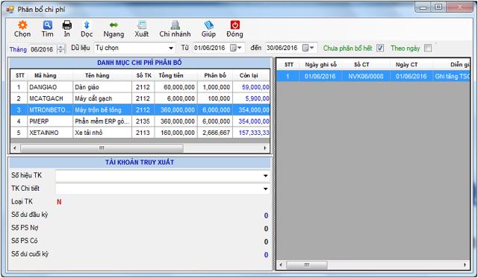Open the Chi nhánh branch icon
The image size is (478, 278).
coord(175,25)
